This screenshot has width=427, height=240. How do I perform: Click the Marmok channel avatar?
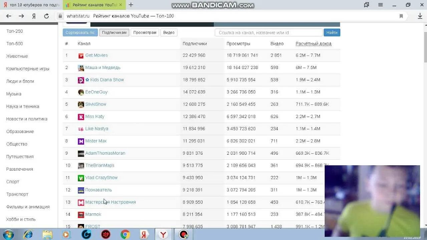pyautogui.click(x=81, y=215)
